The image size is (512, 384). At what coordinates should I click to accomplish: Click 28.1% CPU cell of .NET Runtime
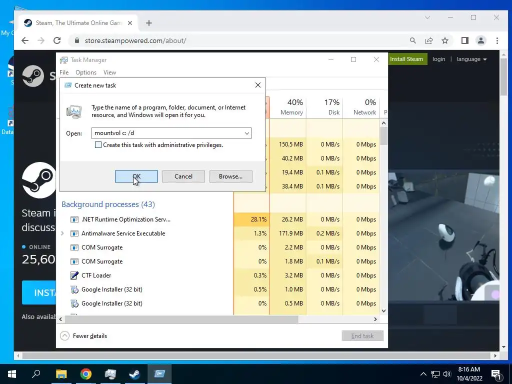252,219
